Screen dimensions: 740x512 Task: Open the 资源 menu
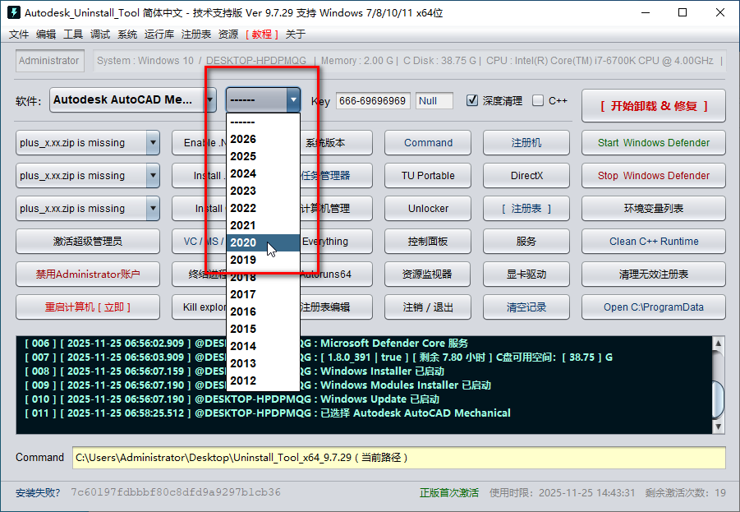[x=228, y=34]
